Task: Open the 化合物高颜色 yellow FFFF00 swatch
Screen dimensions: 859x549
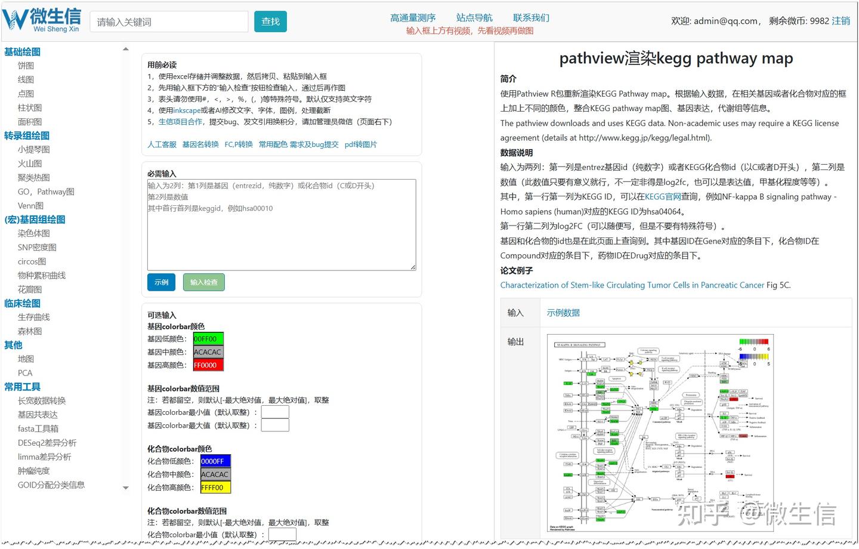Action: tap(215, 488)
